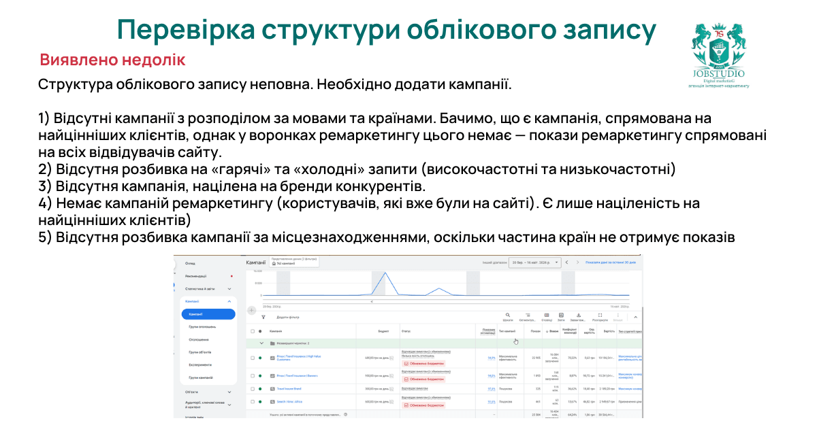817x427 pixels.
Task: Open Групи об'єктів in the sidebar
Action: [200, 352]
